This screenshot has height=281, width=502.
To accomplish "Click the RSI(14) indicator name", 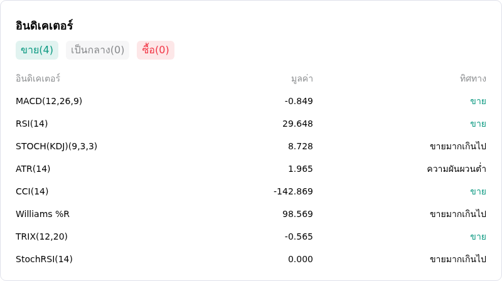I will (32, 124).
